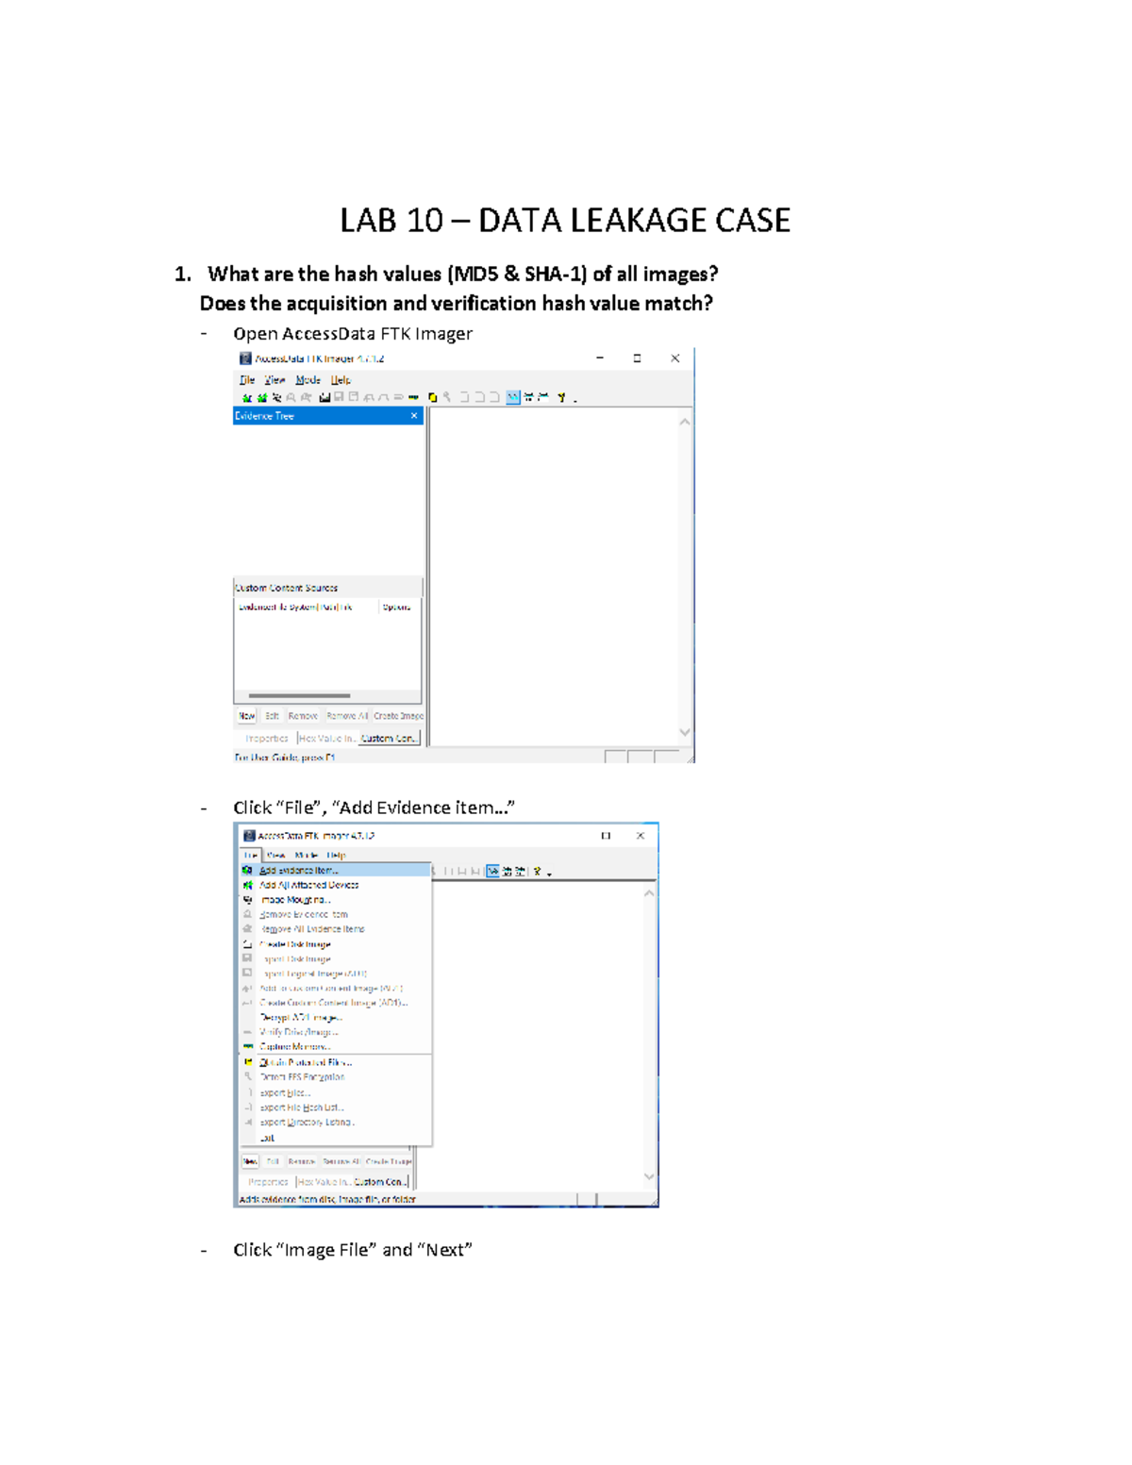Open the View menu
1132x1465 pixels.
coord(275,378)
